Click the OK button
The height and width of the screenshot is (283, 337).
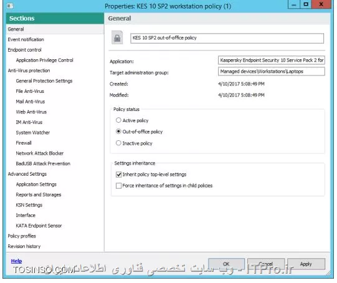tap(226, 264)
